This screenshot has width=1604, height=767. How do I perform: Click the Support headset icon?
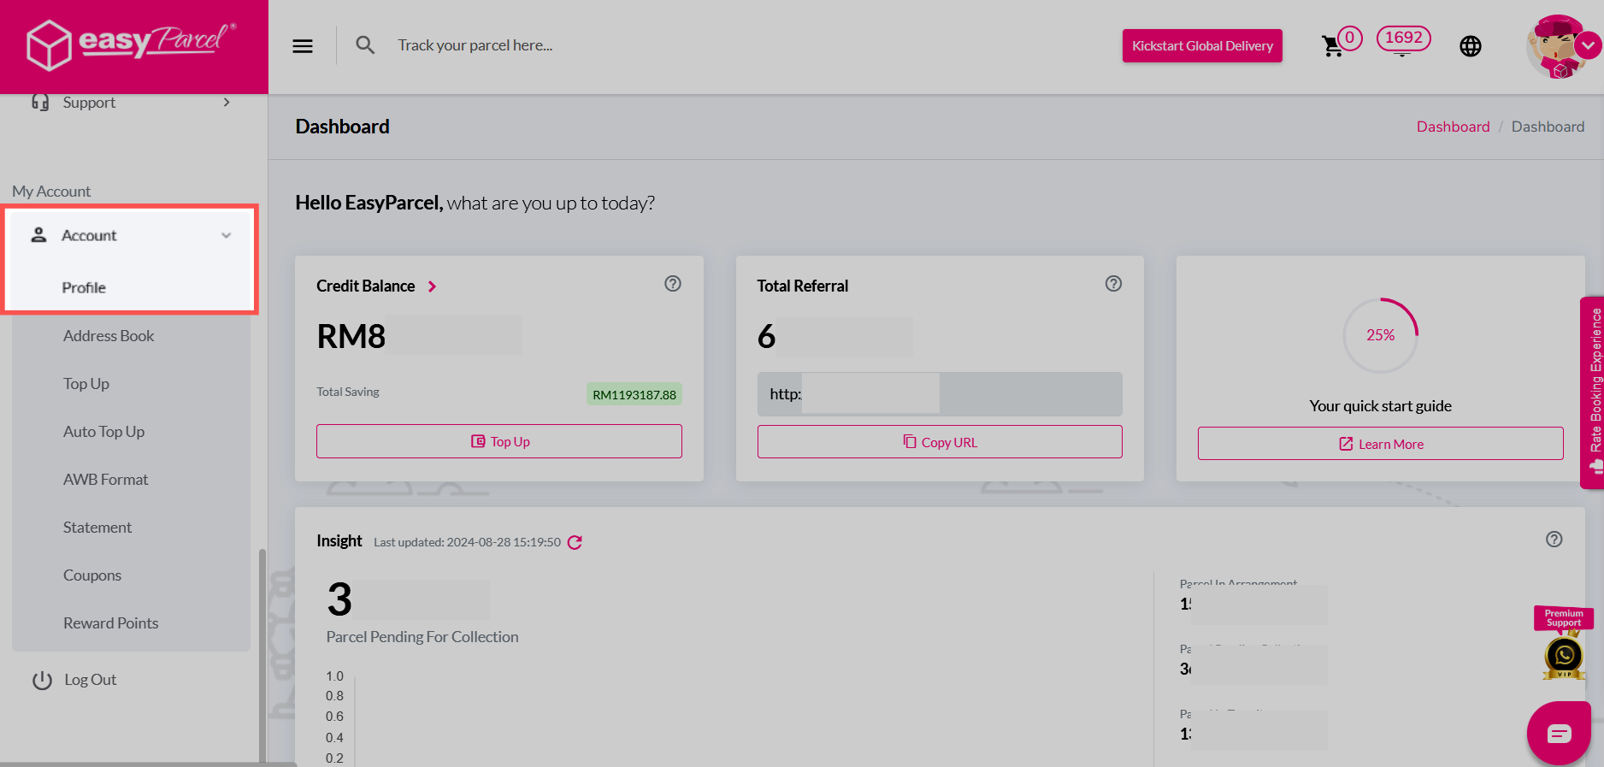click(40, 102)
